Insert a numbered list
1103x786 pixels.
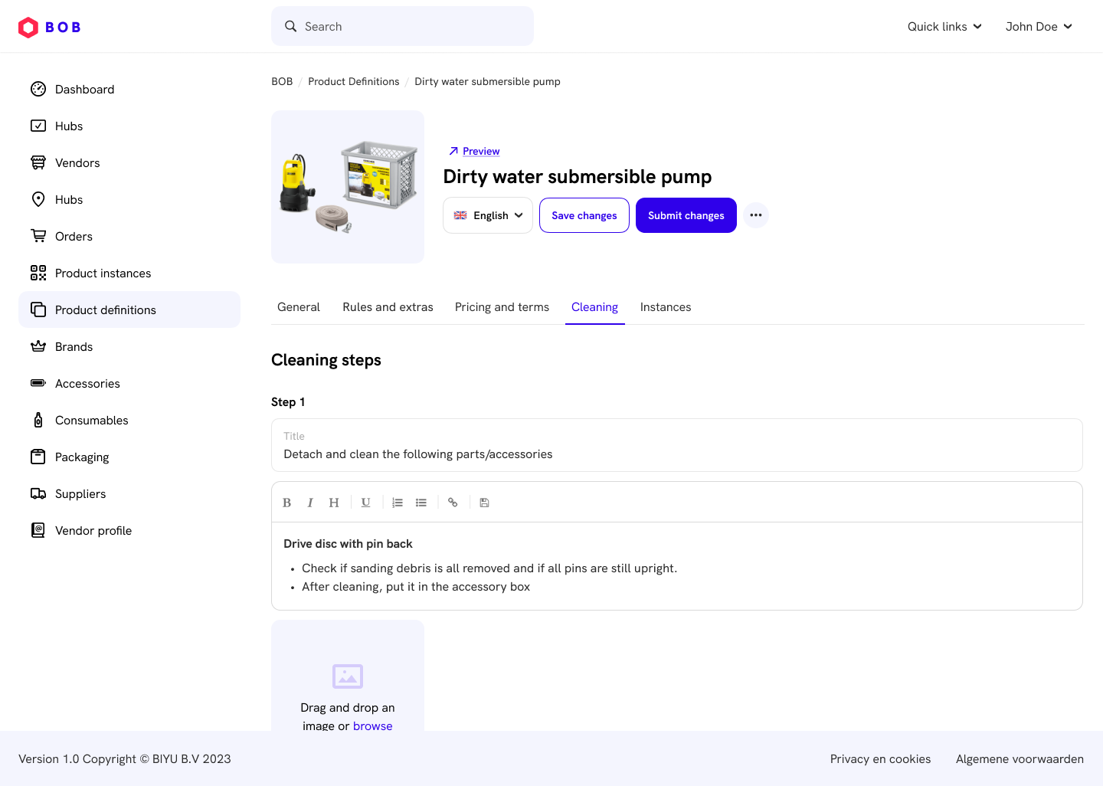tap(398, 503)
